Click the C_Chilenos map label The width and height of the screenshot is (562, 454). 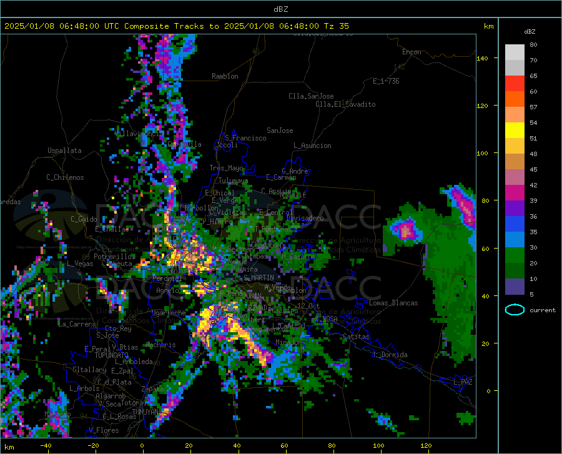pyautogui.click(x=65, y=177)
